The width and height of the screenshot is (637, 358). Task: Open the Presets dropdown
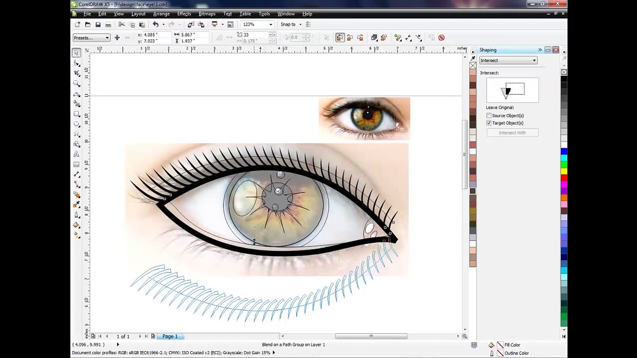(91, 38)
